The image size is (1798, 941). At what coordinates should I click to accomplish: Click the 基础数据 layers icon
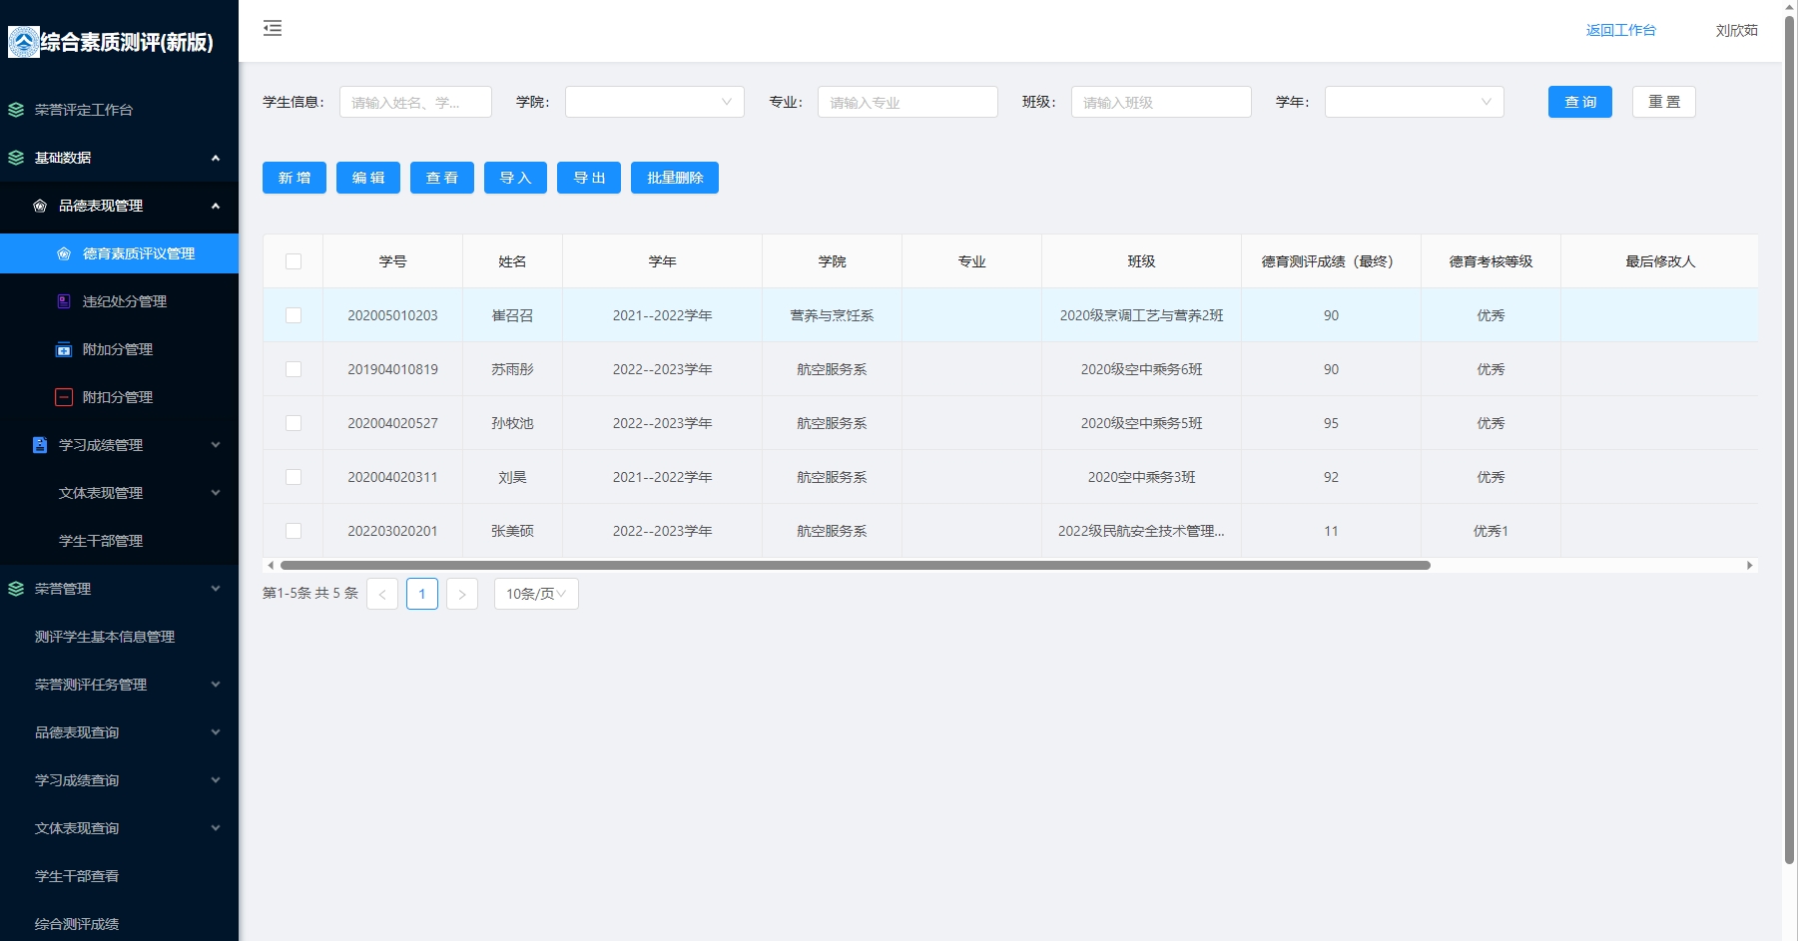point(16,158)
